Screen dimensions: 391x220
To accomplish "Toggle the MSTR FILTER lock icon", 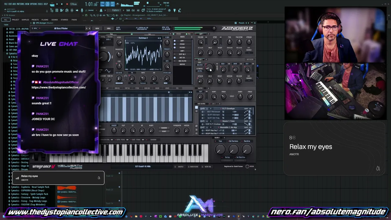I will (188, 167).
